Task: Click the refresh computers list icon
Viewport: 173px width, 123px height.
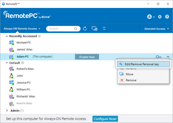Action: [x=85, y=28]
